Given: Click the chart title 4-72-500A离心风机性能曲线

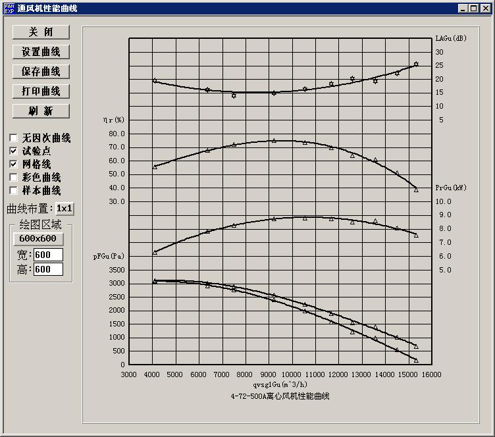Looking at the screenshot, I should pyautogui.click(x=280, y=396).
